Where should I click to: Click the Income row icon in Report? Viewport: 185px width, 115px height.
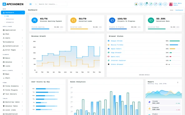coord(149,102)
